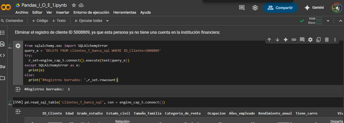This screenshot has width=344, height=123.
Task: Click the Gemini sparkle icon in cell toolbar
Action: coord(285,40)
